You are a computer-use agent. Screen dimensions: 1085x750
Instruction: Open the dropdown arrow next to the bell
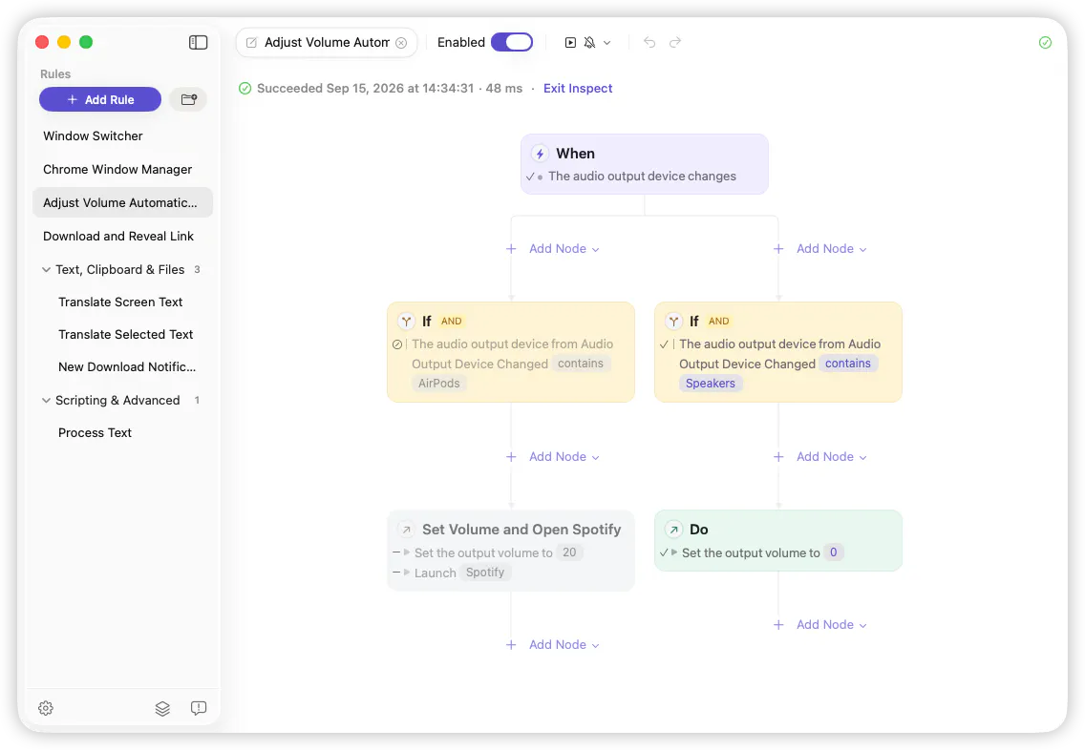pos(606,43)
